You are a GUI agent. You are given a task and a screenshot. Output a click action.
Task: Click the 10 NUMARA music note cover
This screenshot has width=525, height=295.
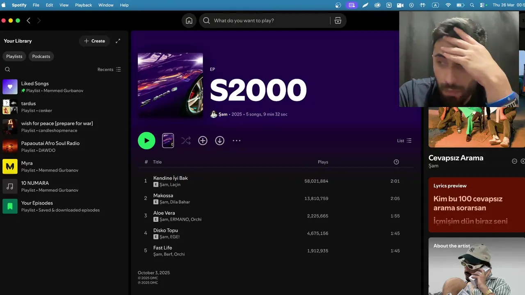[x=10, y=186]
